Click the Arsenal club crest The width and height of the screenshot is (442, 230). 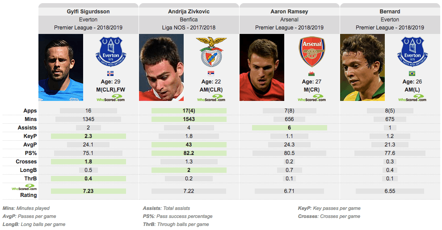312,52
